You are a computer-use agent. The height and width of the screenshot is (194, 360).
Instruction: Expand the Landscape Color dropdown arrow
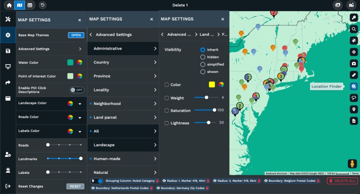point(80,104)
